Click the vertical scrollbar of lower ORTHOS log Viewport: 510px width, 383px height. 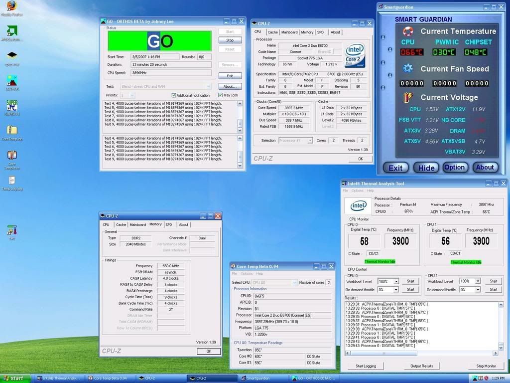tap(240, 152)
